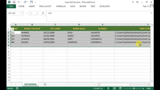Zoom out with minus button

[125, 88]
